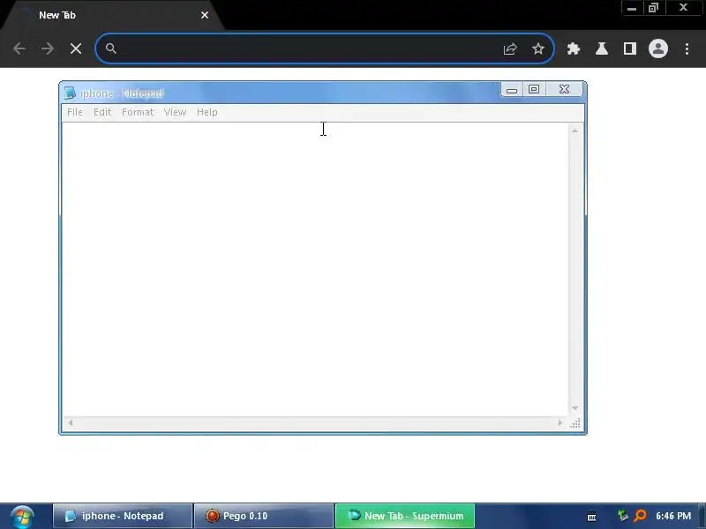Maximize the Notepad window

(534, 90)
